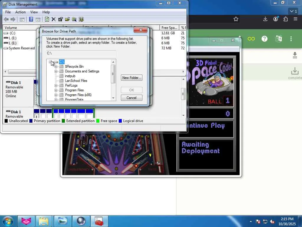Open the browser hamburger menu
This screenshot has width=302, height=227.
(x=296, y=19)
